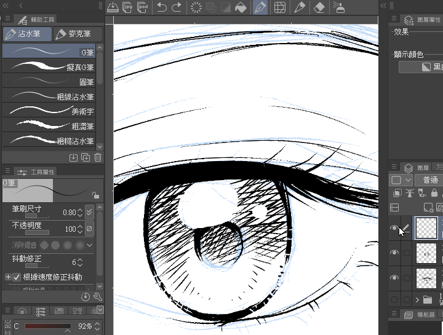Create new raster layer icon

point(429,207)
